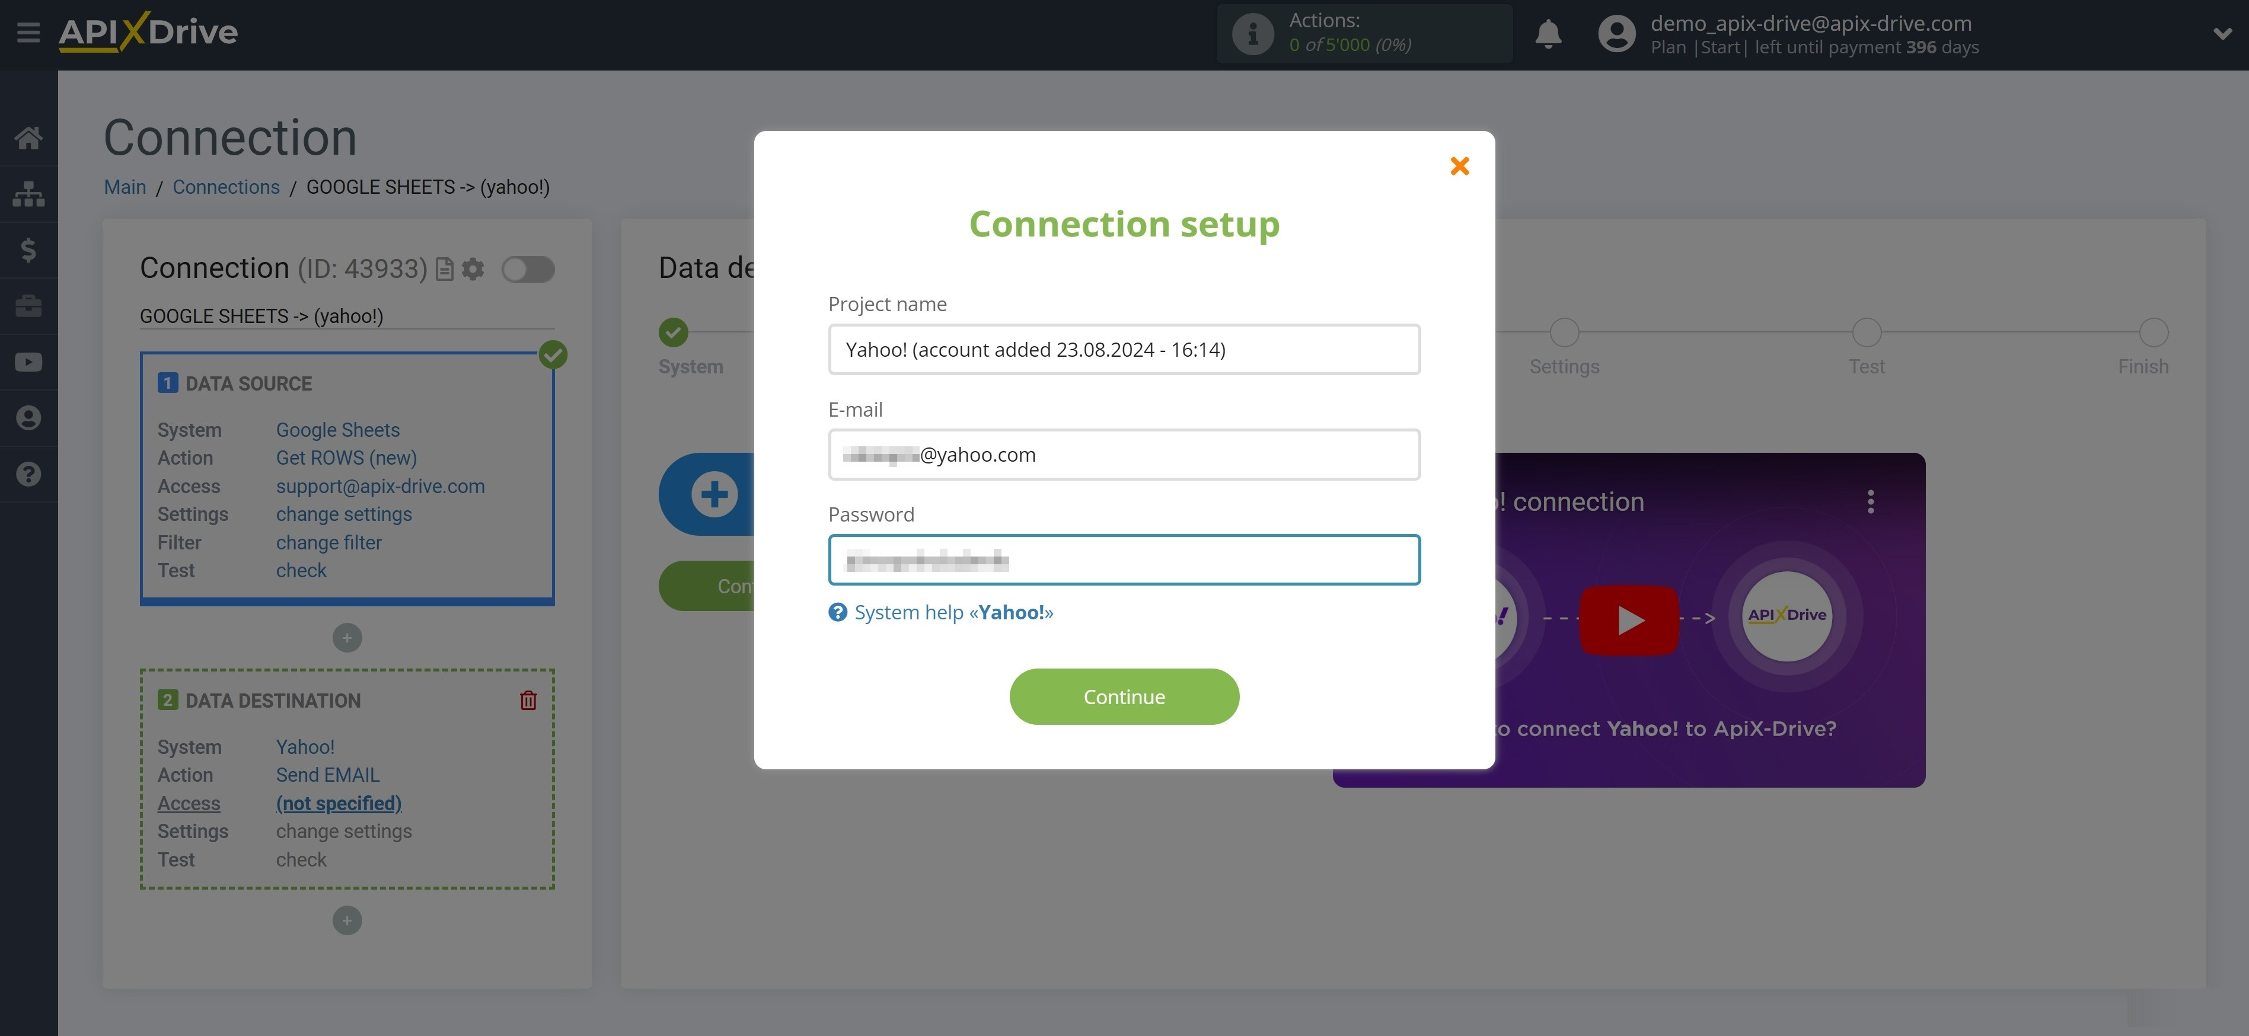Click the Continue button
The height and width of the screenshot is (1036, 2249).
(1124, 696)
